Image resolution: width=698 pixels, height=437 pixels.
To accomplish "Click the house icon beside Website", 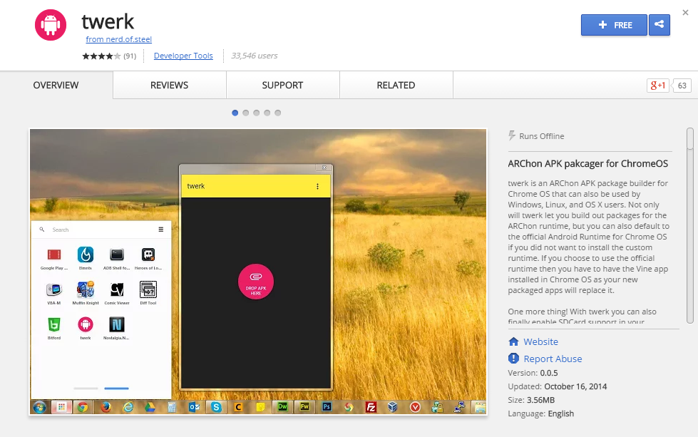I will click(513, 341).
